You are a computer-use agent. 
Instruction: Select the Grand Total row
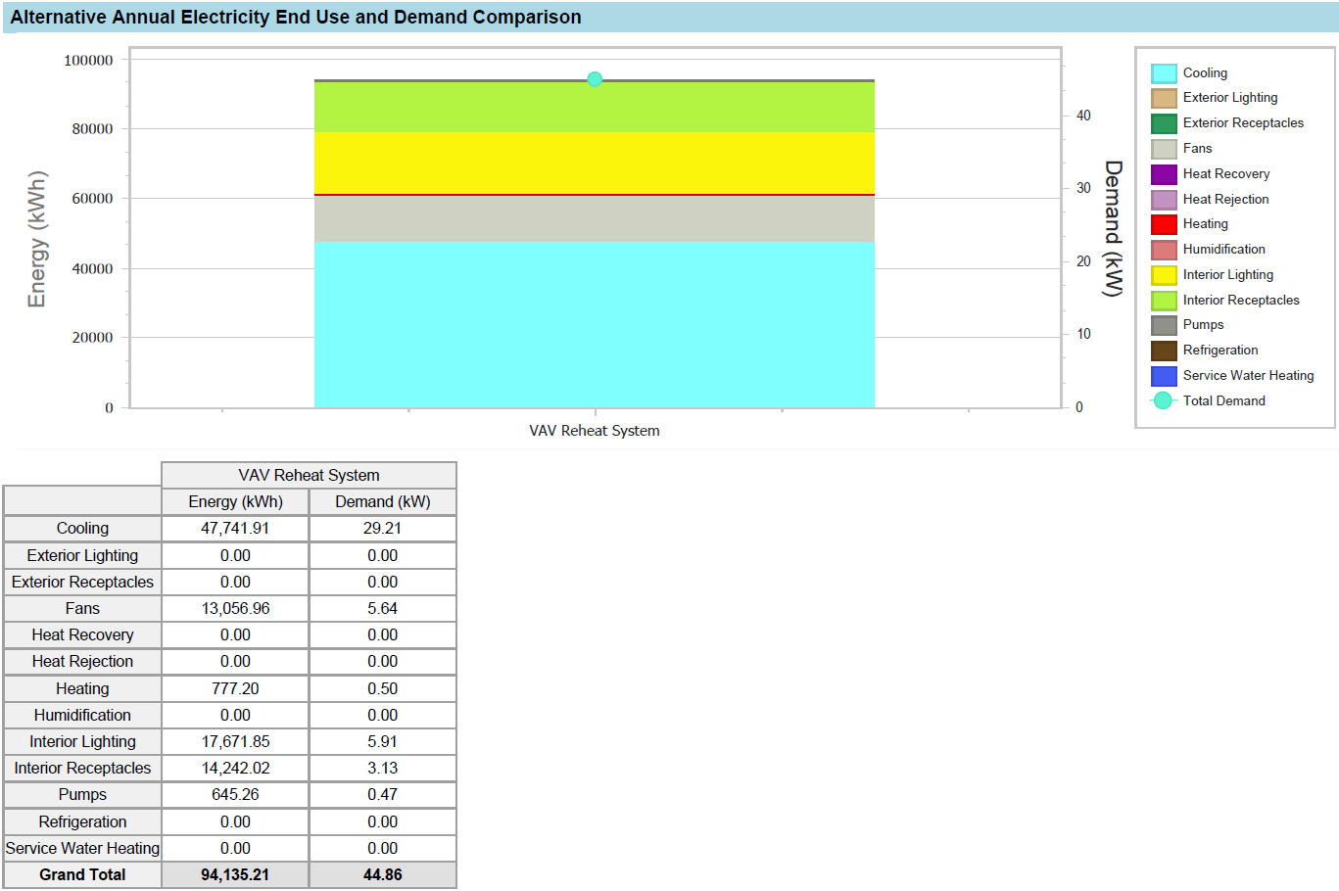coord(81,874)
